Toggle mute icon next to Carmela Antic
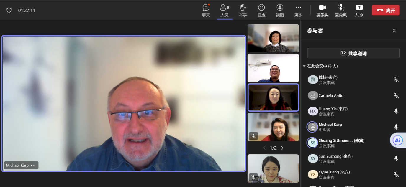406x187 pixels. 396,95
